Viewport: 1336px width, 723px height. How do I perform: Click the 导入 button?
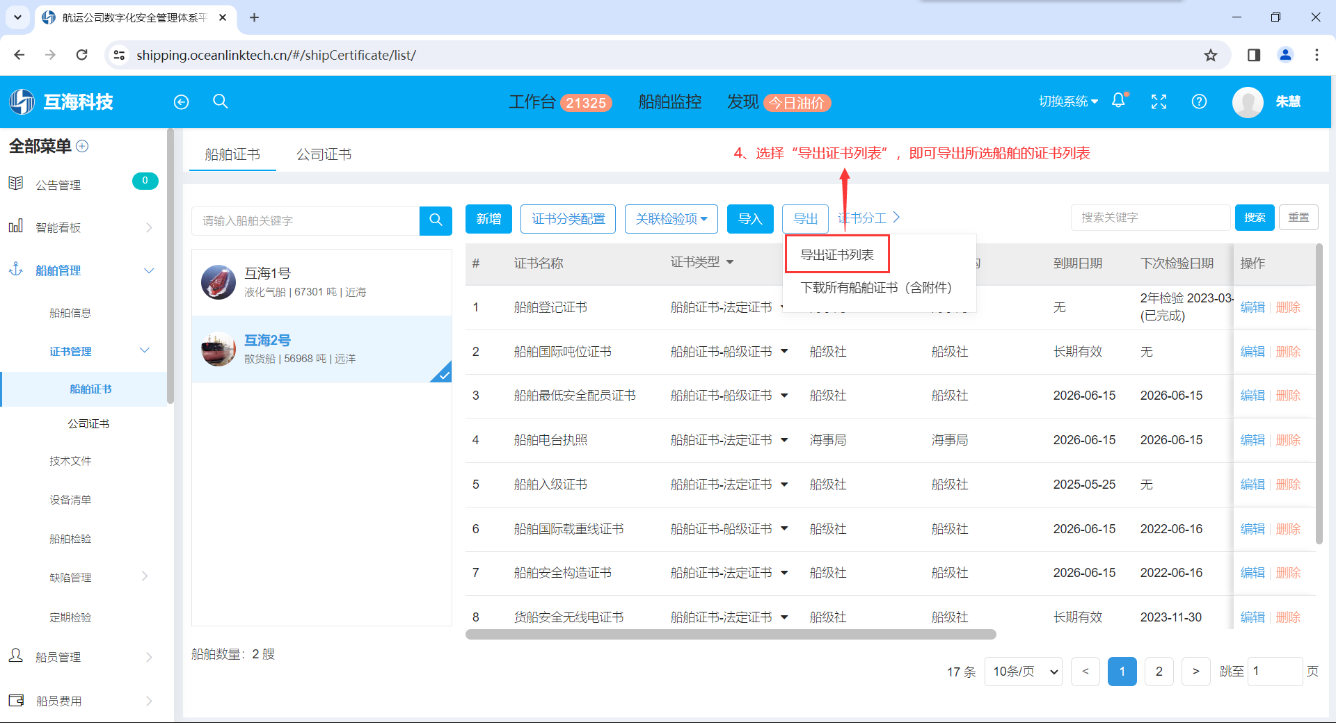[750, 219]
